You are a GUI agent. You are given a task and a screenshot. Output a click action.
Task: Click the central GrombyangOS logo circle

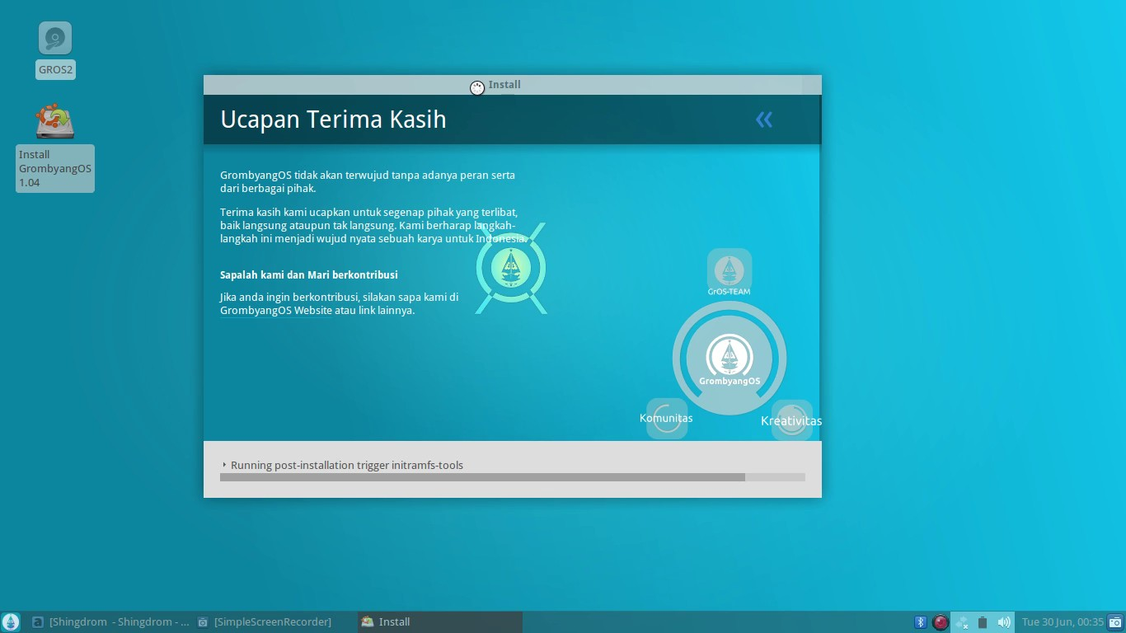pyautogui.click(x=730, y=358)
